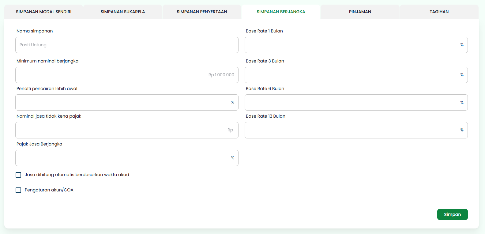
Task: Enable Jasa dihitung otomatis berdasarkan waktu akad
Action: pyautogui.click(x=18, y=175)
